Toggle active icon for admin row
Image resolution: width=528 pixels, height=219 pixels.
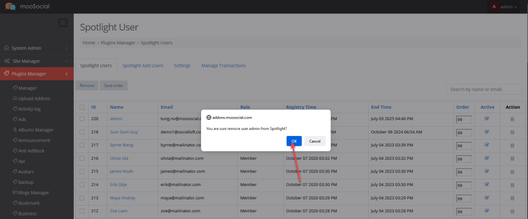click(487, 119)
